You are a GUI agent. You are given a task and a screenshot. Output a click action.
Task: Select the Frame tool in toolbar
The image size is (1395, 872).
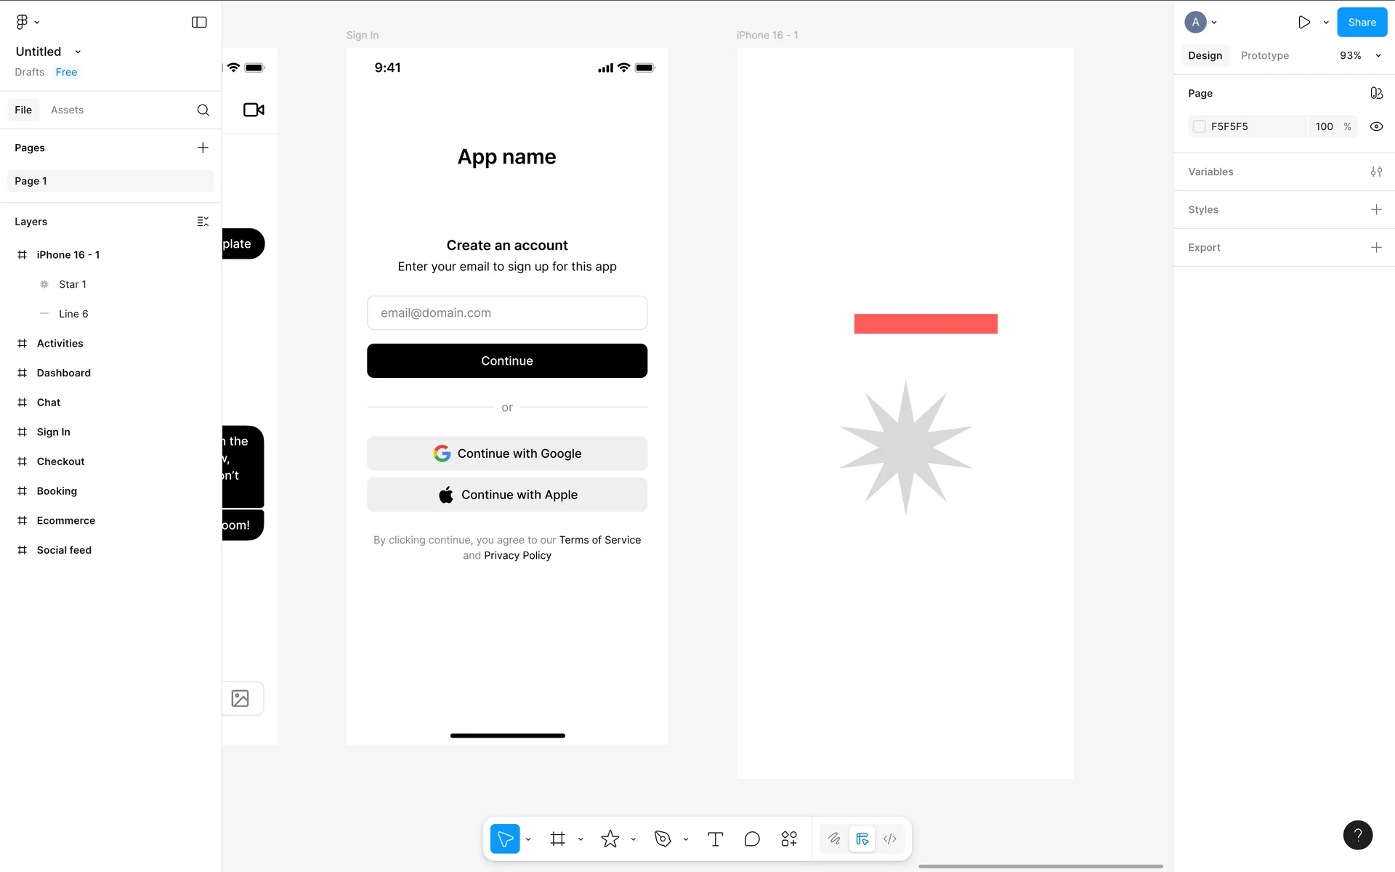pyautogui.click(x=557, y=839)
